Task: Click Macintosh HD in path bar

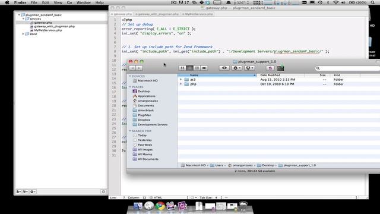Action: click(x=194, y=165)
